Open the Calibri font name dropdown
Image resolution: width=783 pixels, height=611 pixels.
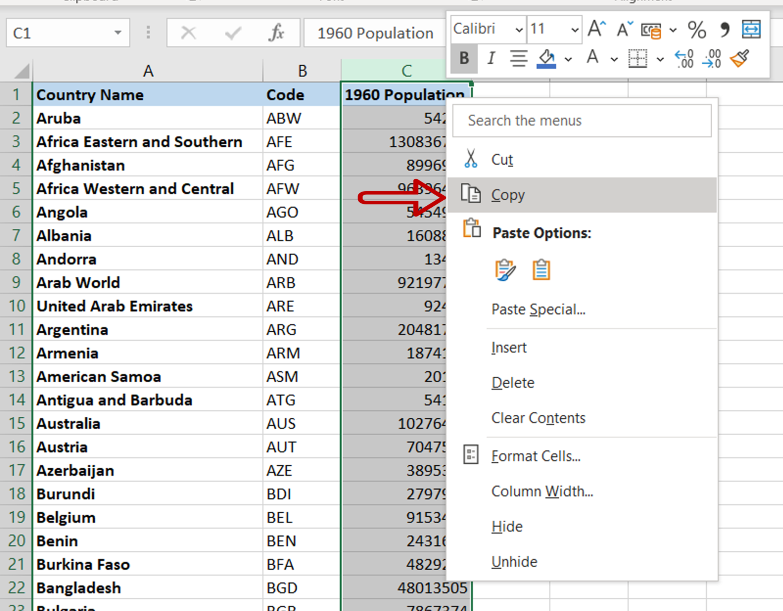[x=519, y=29]
